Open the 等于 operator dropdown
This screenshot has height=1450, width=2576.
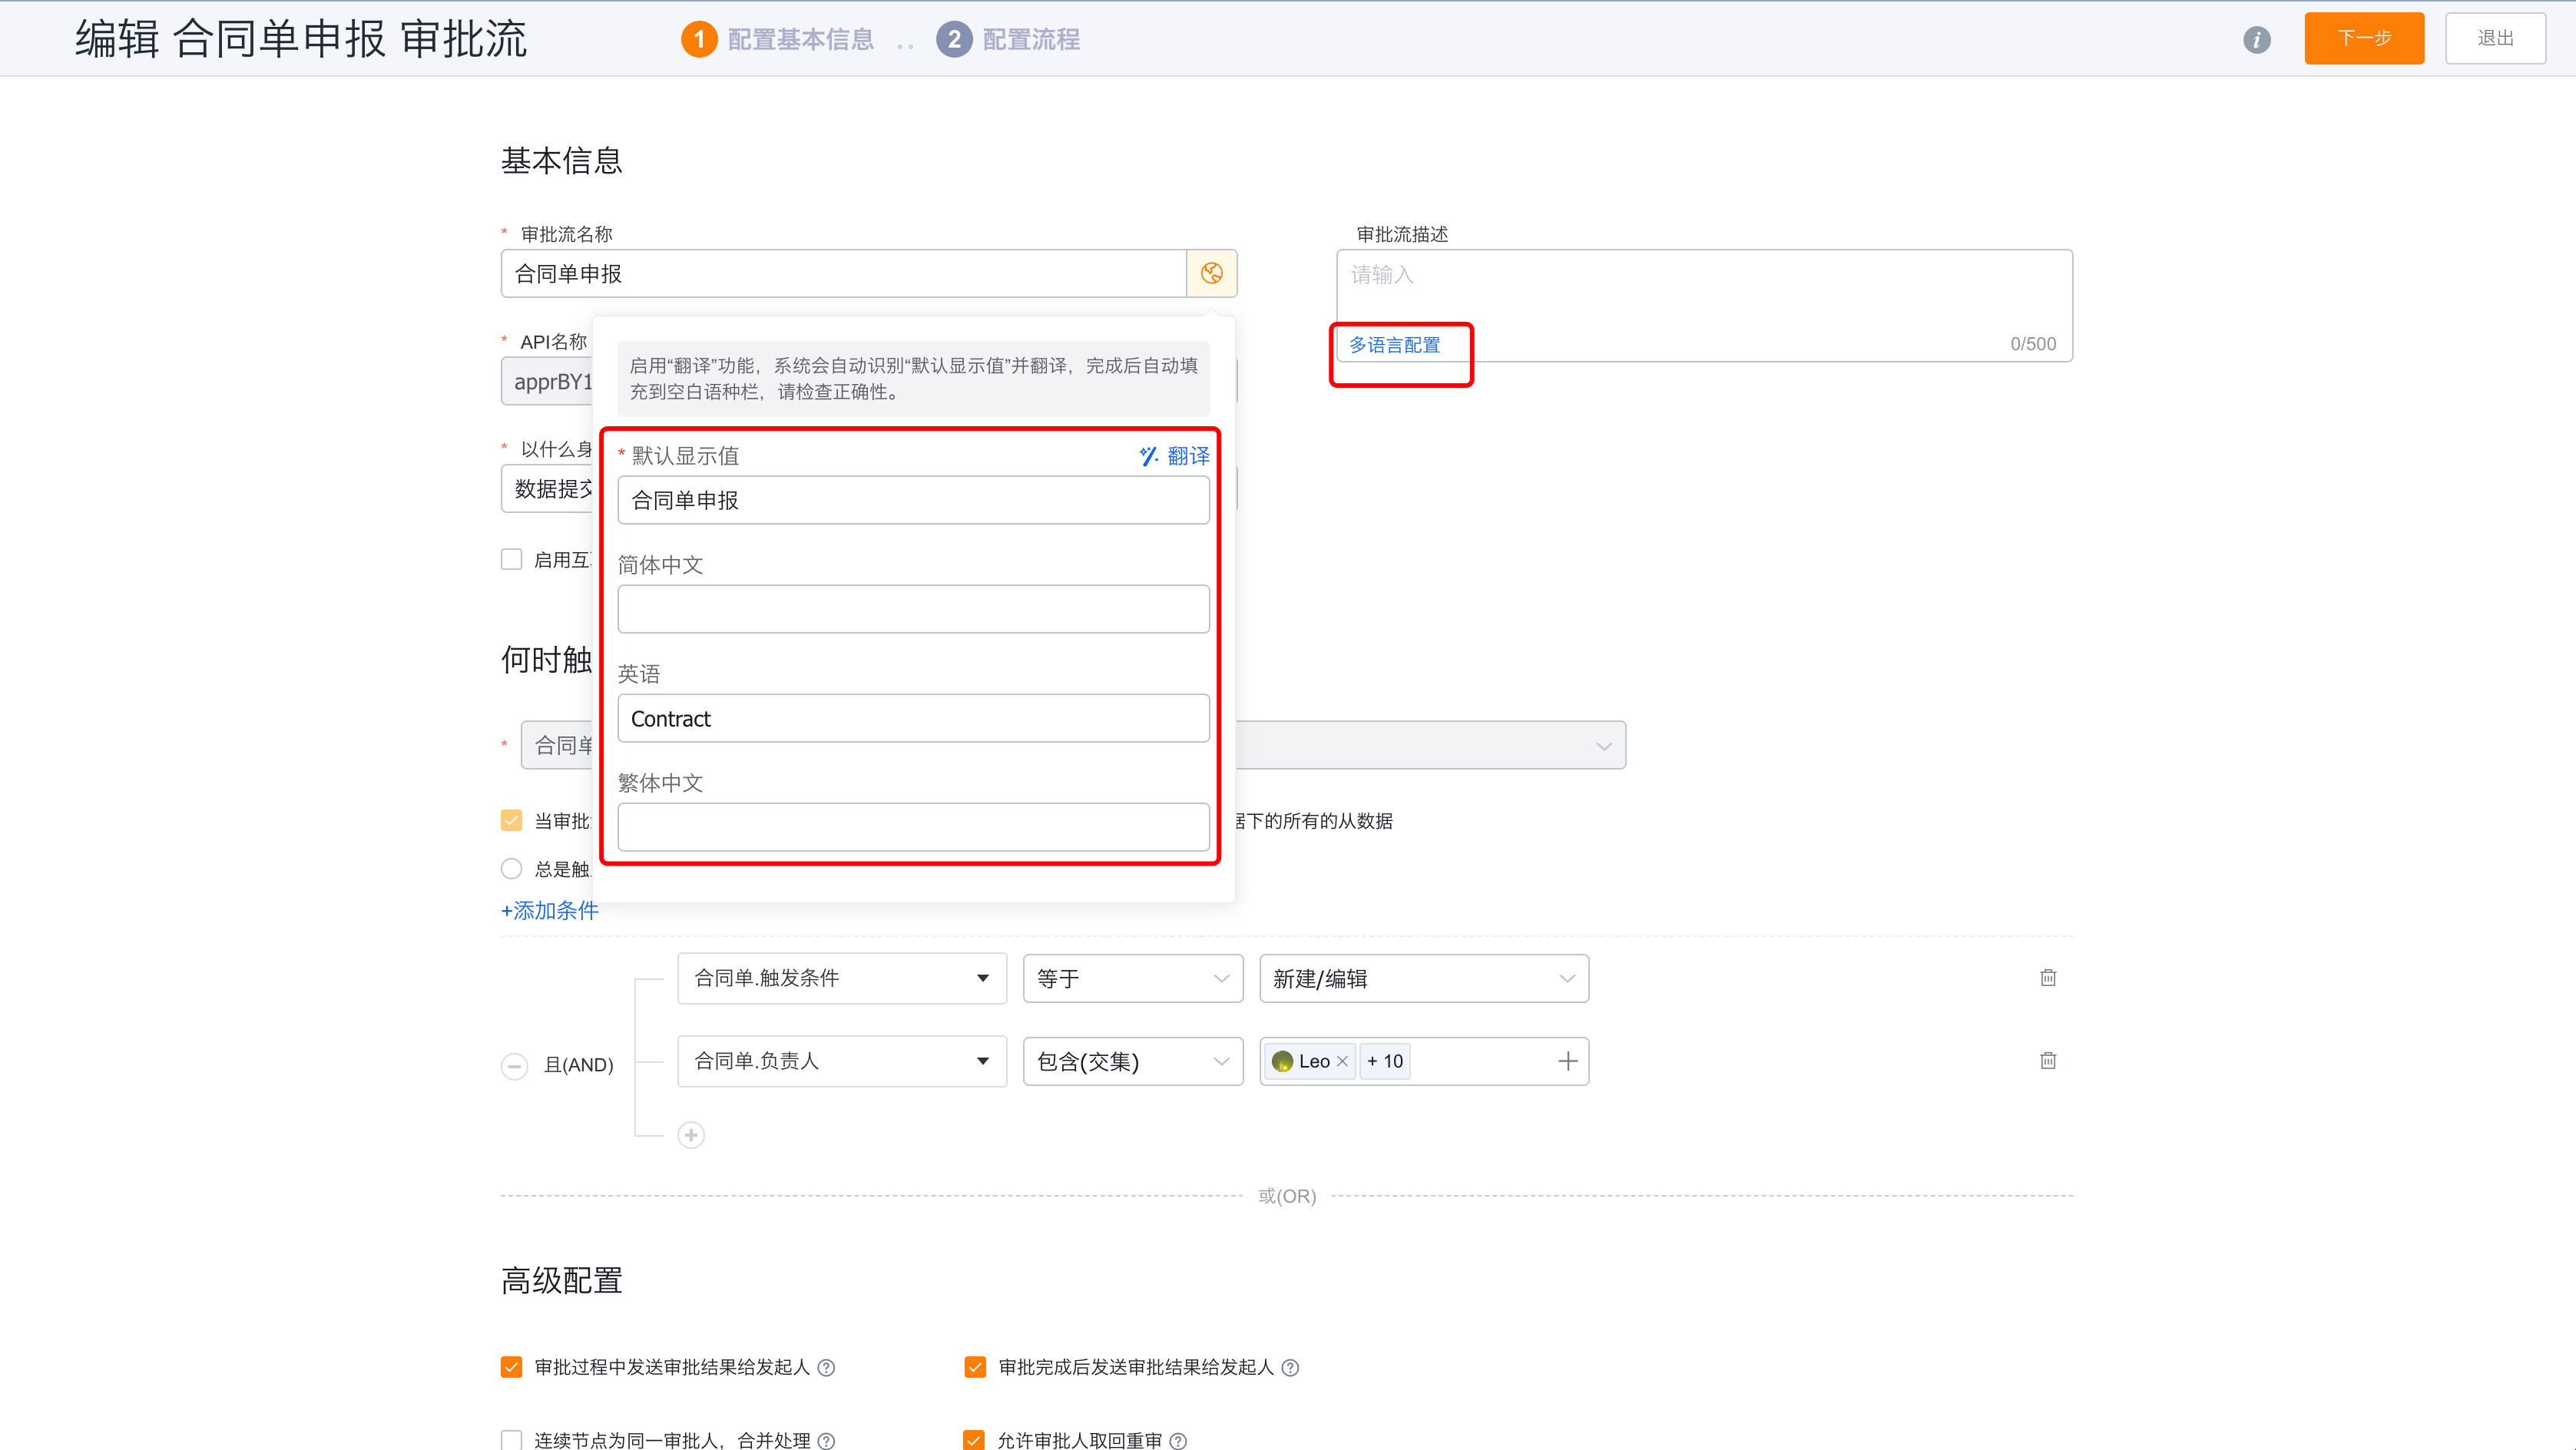click(1133, 978)
